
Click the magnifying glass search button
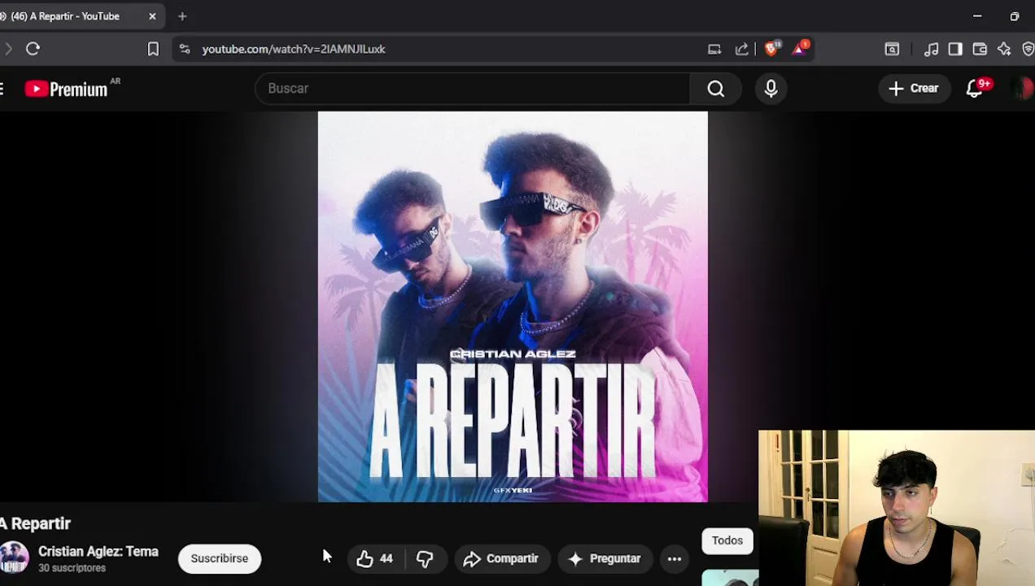pyautogui.click(x=716, y=88)
